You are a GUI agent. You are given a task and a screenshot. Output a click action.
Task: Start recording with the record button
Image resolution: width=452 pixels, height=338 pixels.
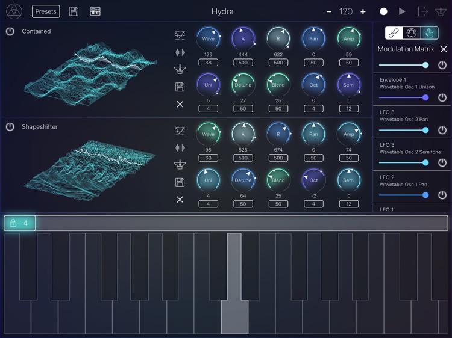click(383, 11)
